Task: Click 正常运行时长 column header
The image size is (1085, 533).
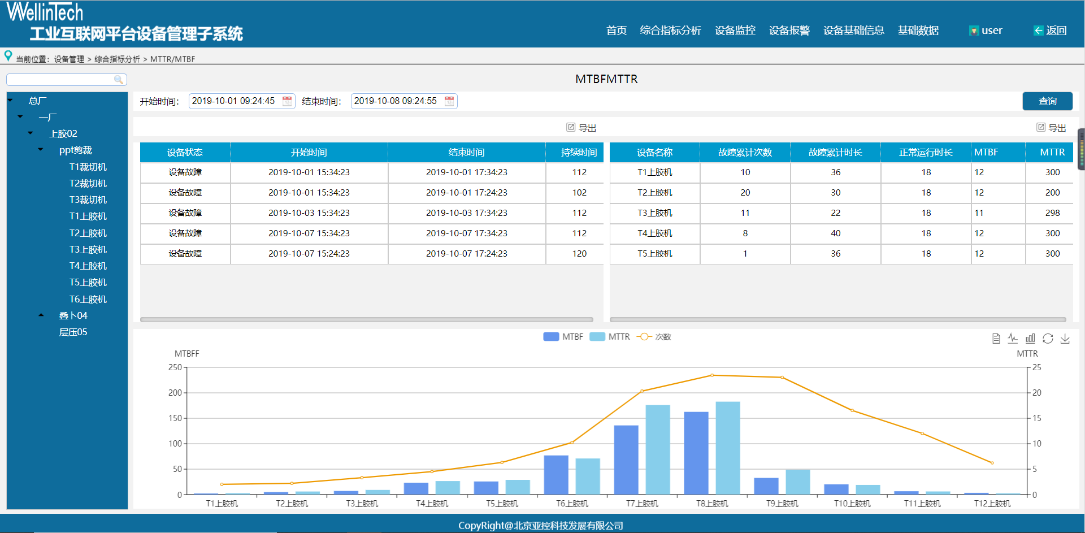Action: pyautogui.click(x=926, y=153)
